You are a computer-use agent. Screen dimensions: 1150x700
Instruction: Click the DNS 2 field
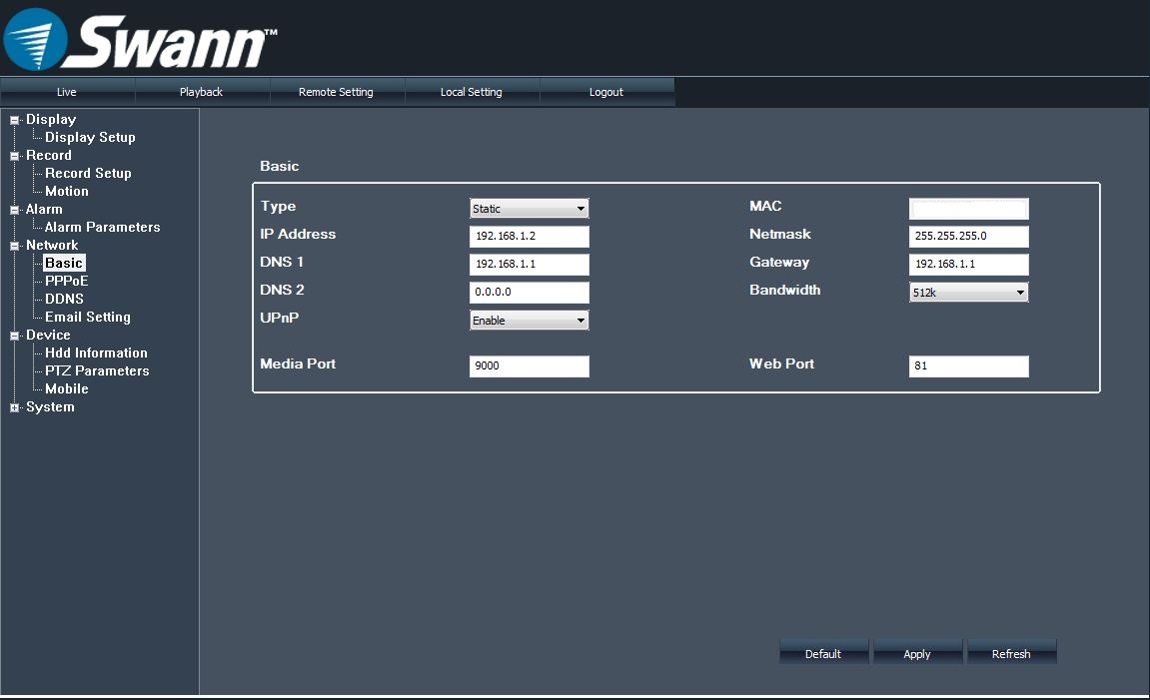pos(529,292)
